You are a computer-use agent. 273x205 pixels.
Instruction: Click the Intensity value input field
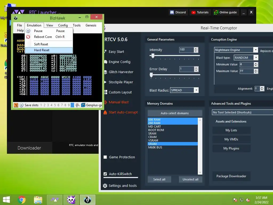pyautogui.click(x=186, y=50)
